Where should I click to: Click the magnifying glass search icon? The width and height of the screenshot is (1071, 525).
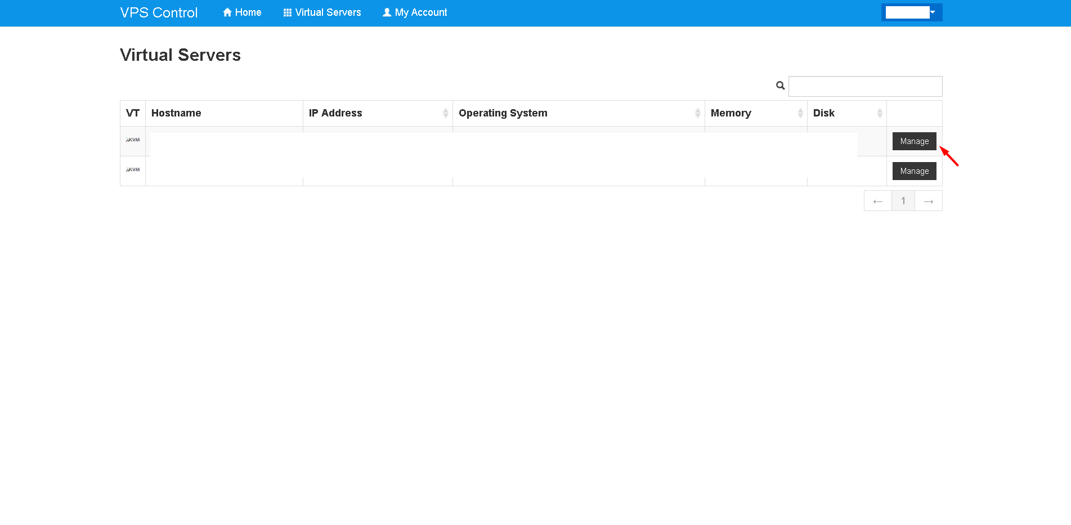point(780,86)
